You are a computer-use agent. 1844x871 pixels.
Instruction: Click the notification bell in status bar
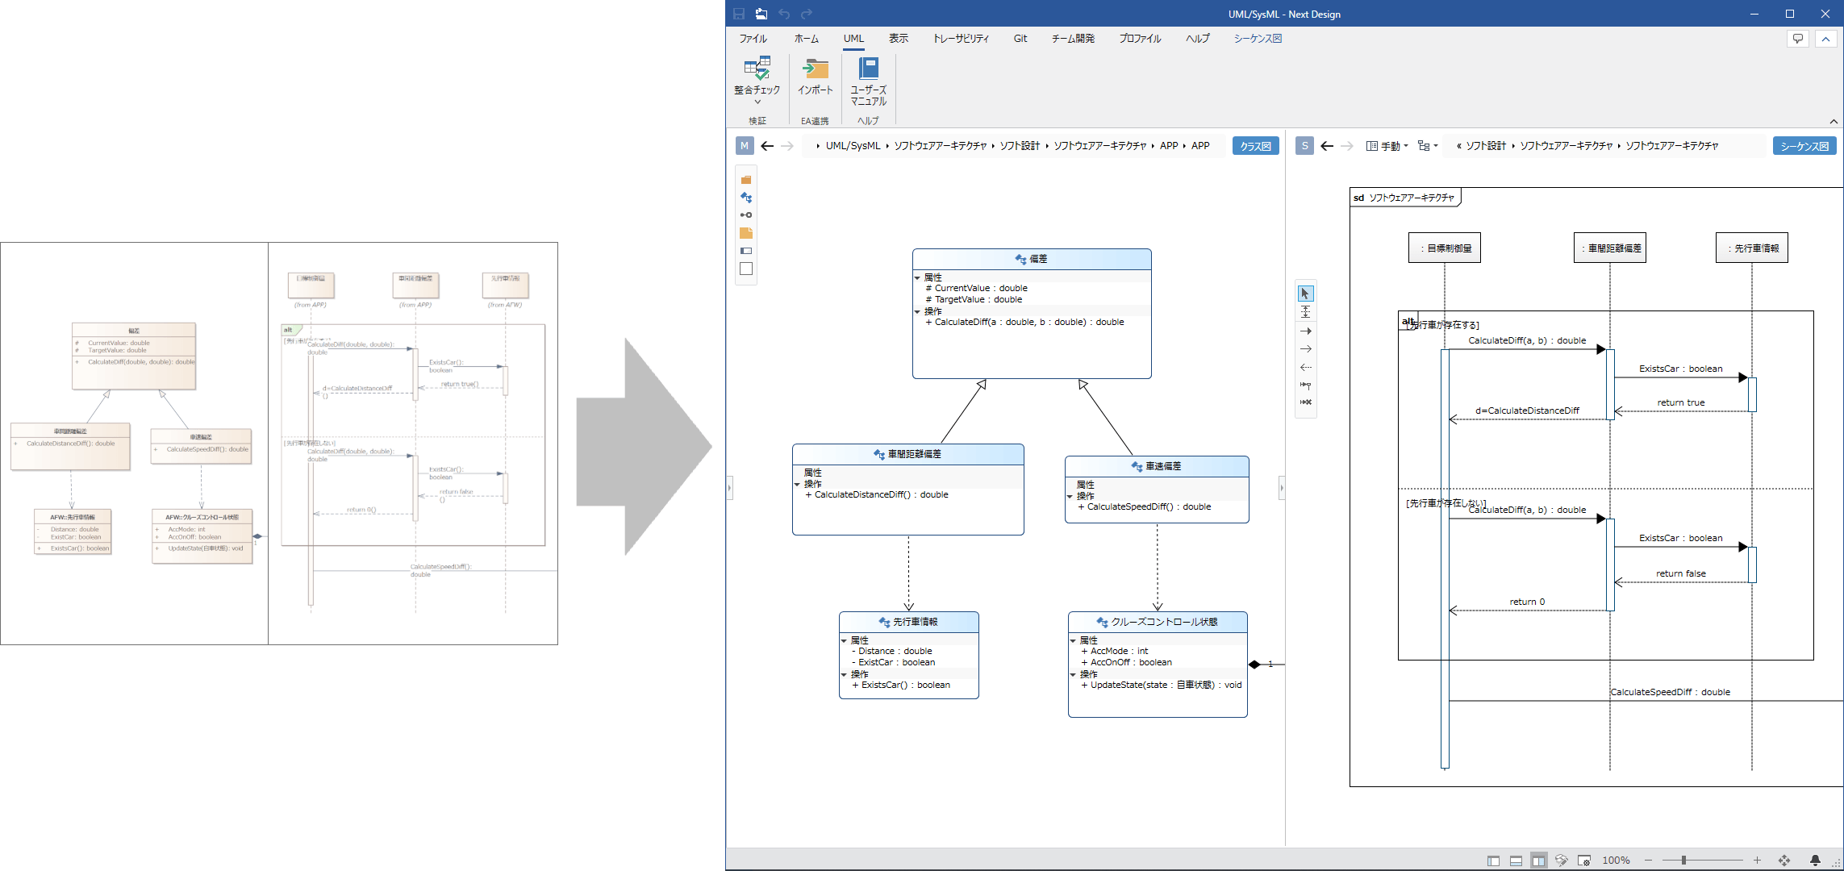[x=1814, y=861]
